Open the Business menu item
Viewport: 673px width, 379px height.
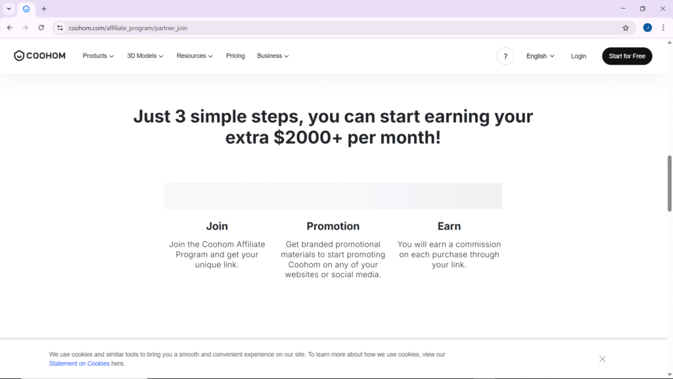[273, 56]
